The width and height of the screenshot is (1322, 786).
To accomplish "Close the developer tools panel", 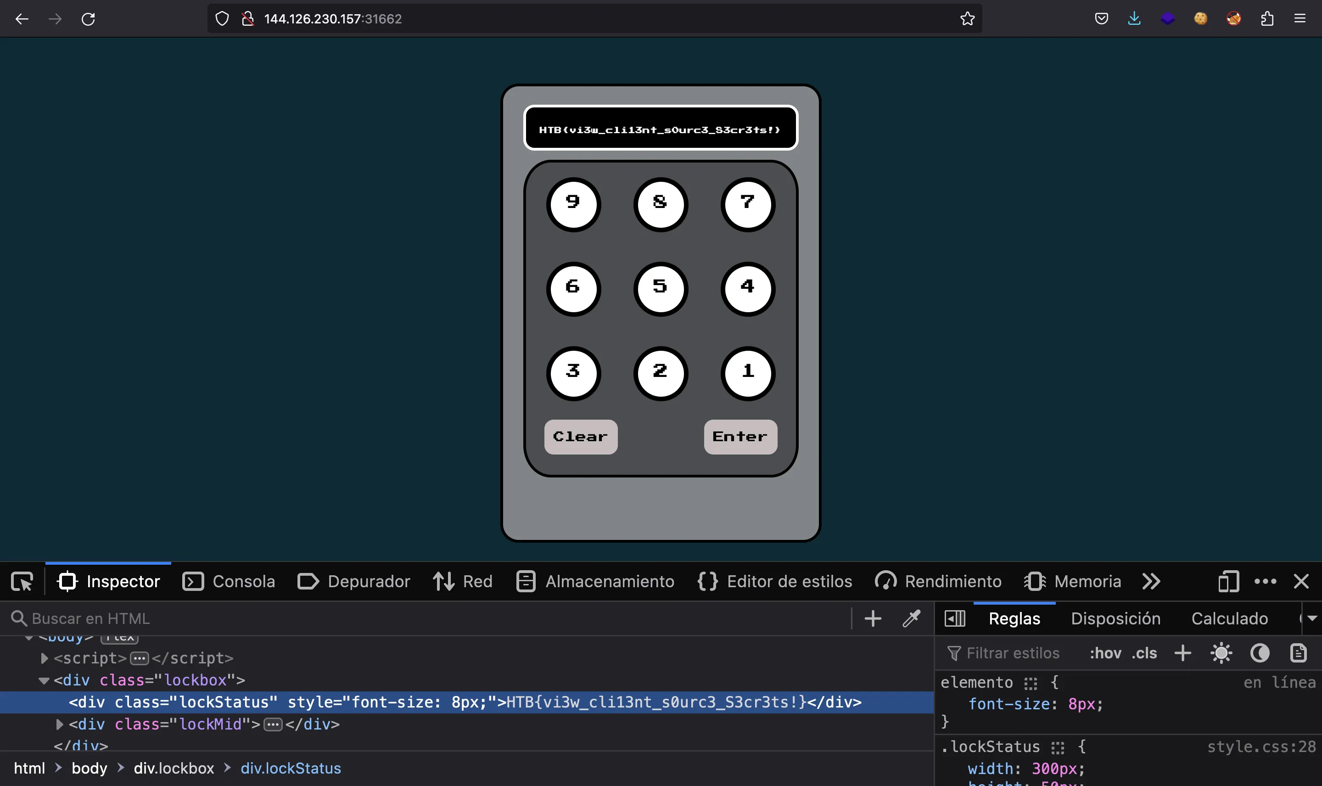I will (x=1301, y=582).
